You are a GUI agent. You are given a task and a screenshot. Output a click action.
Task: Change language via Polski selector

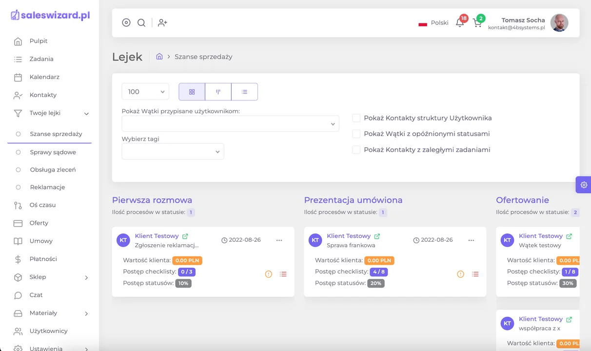tap(433, 23)
